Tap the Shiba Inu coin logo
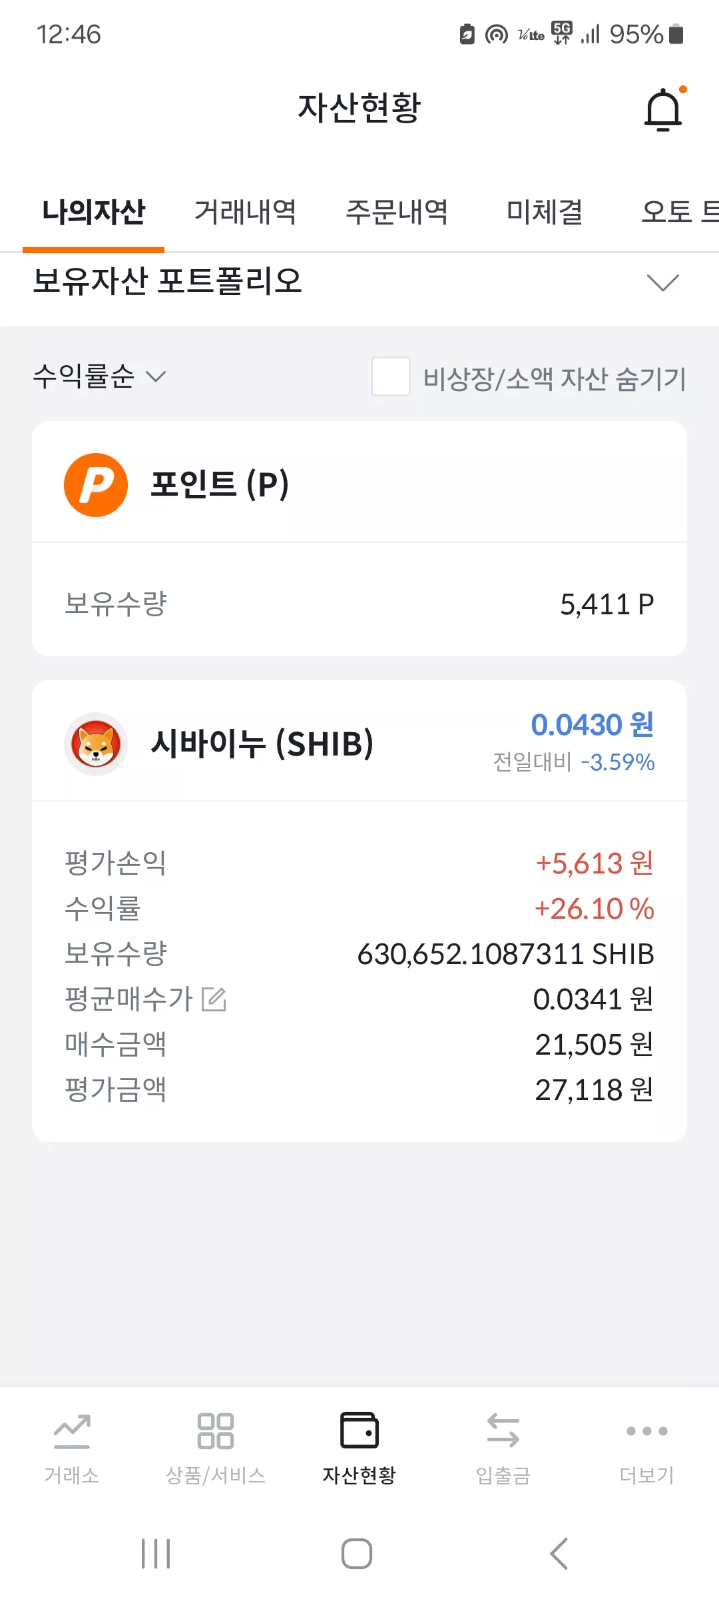Screen dimensions: 719x1599 96,744
